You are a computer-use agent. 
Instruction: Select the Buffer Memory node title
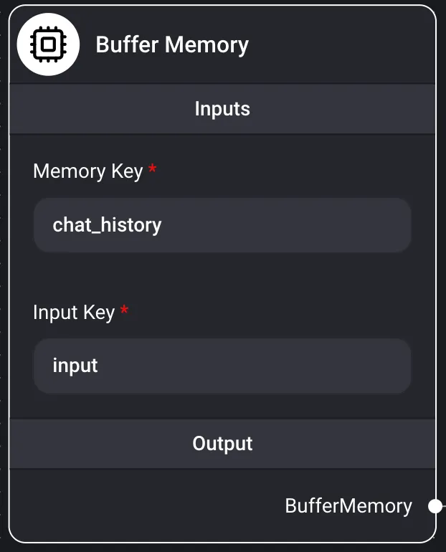[x=172, y=45]
